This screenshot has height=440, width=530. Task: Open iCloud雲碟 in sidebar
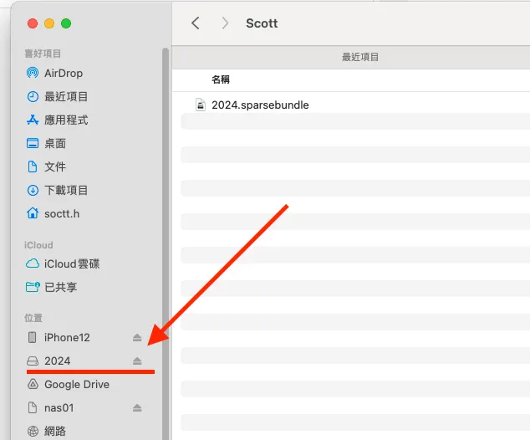(x=72, y=263)
